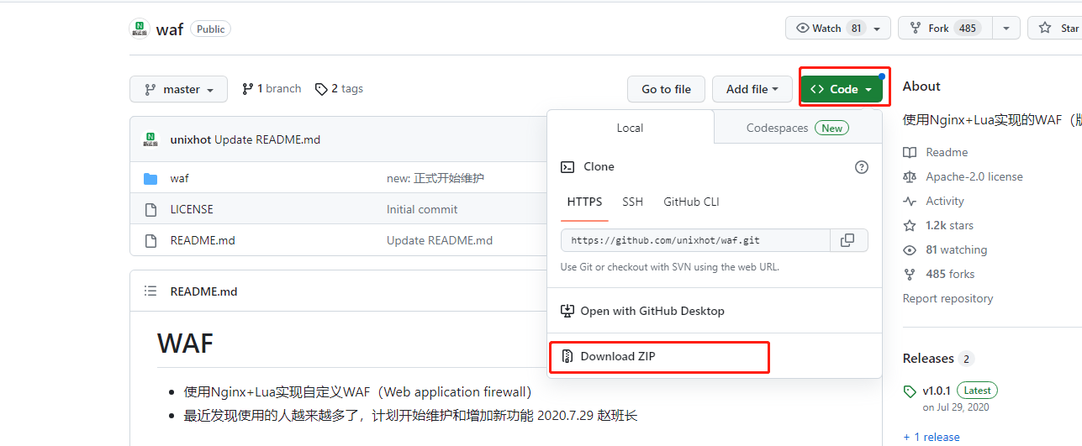
Task: Open the unixhot author link
Action: pos(190,139)
